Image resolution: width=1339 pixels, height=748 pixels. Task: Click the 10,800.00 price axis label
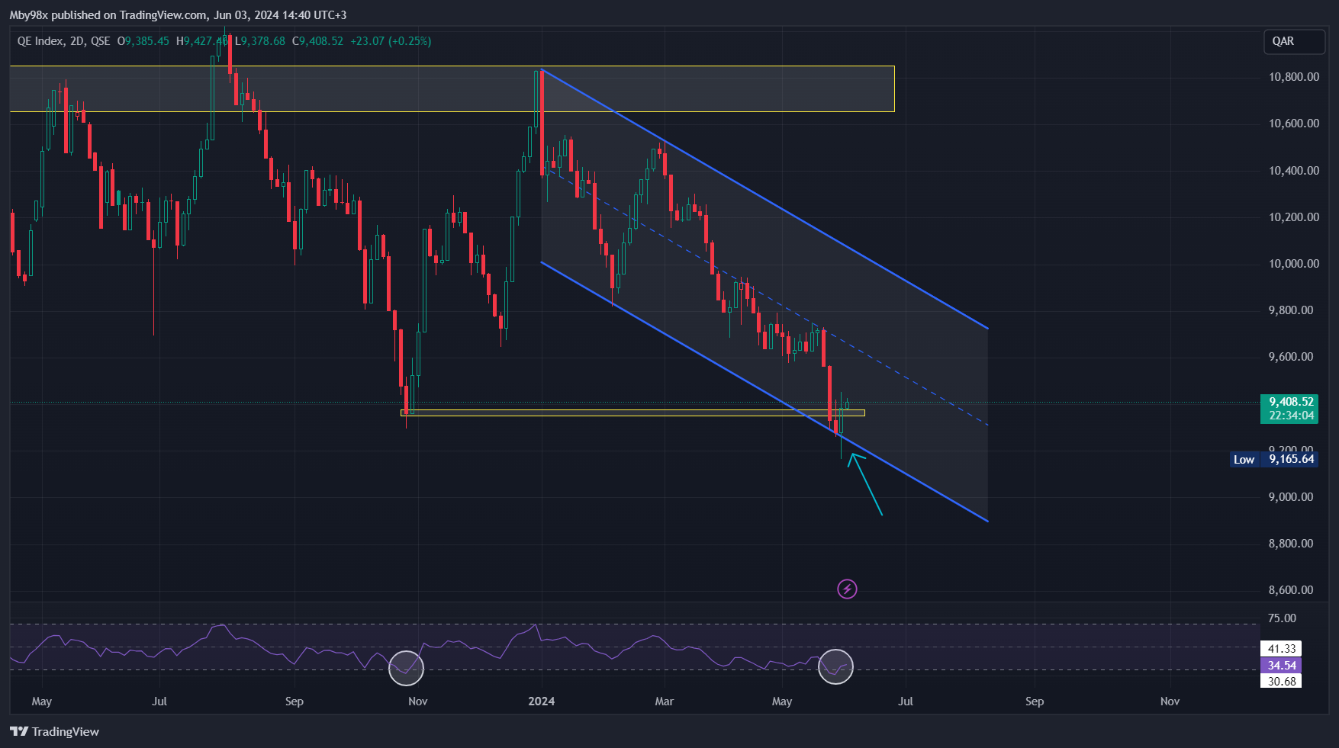click(x=1293, y=77)
